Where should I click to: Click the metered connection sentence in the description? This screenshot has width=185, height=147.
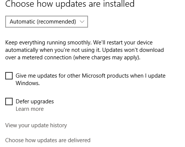pos(85,54)
